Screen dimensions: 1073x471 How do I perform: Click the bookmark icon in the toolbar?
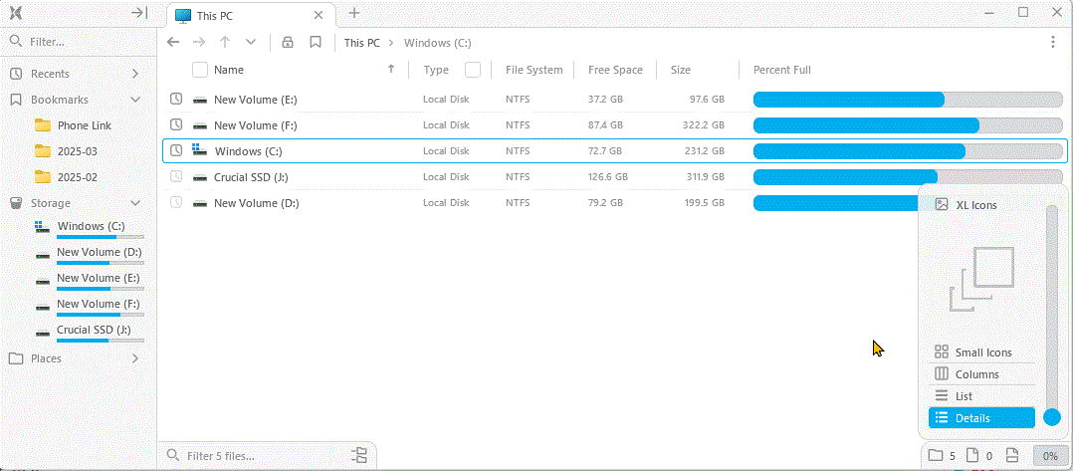[316, 43]
